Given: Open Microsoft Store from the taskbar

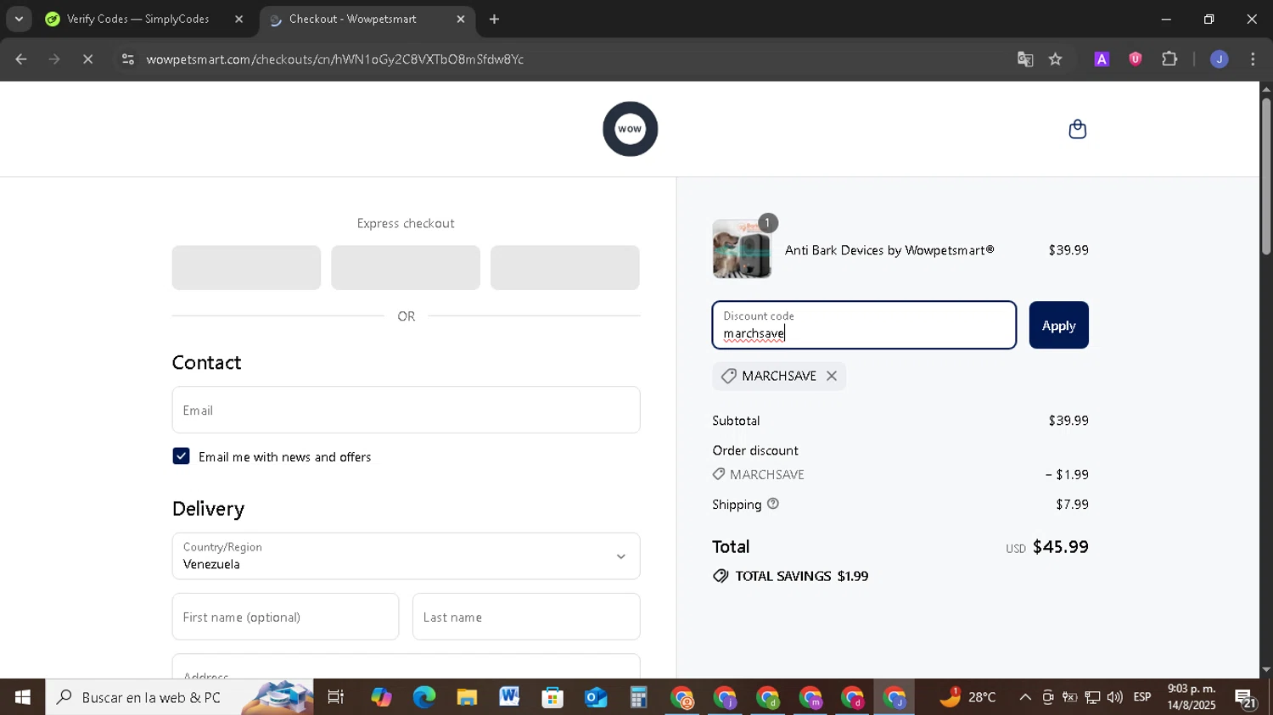Looking at the screenshot, I should click(552, 697).
